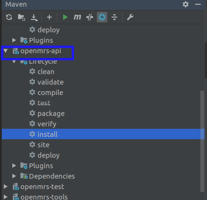207x200 pixels.
Task: Run Maven build green arrow
Action: (65, 17)
